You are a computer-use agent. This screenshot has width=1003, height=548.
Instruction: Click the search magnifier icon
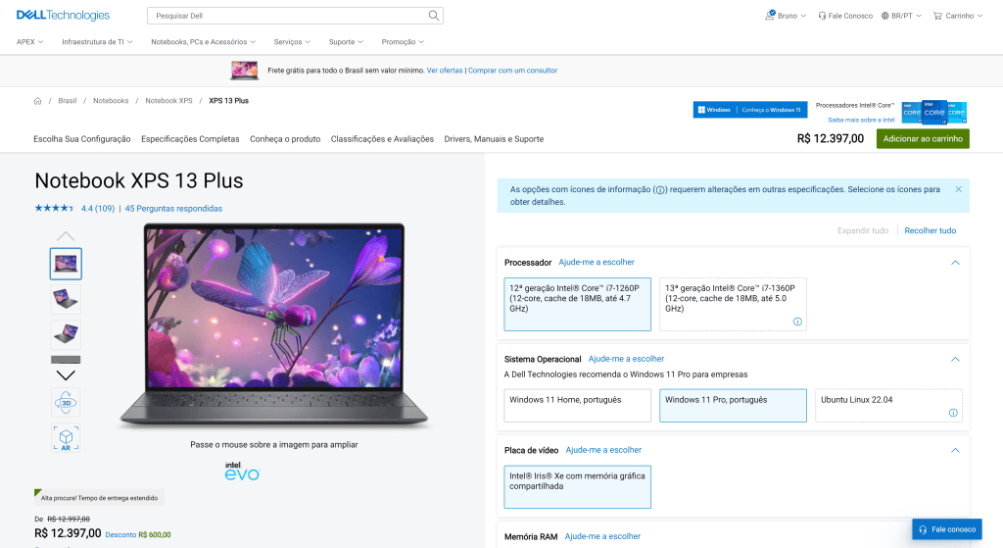pos(434,16)
